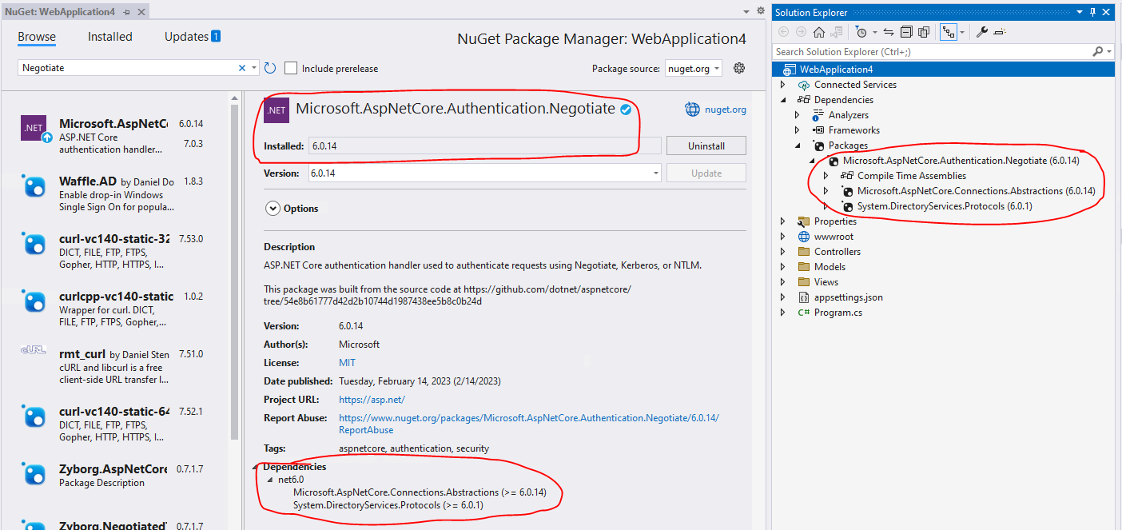Open the active files list dropdown at top
Image resolution: width=1122 pixels, height=530 pixels.
tap(746, 11)
